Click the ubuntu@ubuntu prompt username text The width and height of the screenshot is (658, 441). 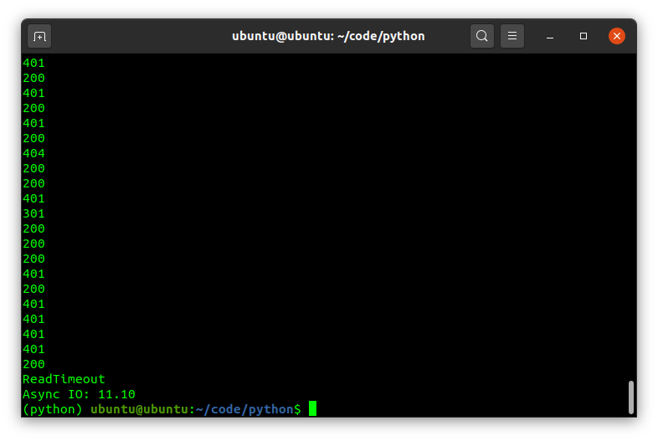coord(139,409)
